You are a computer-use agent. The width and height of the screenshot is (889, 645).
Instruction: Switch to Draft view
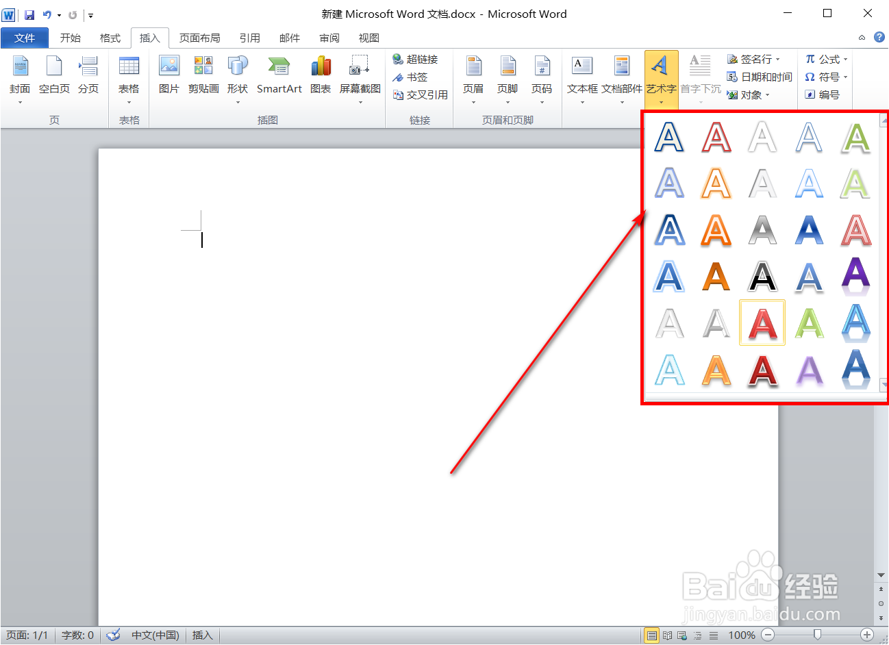713,635
